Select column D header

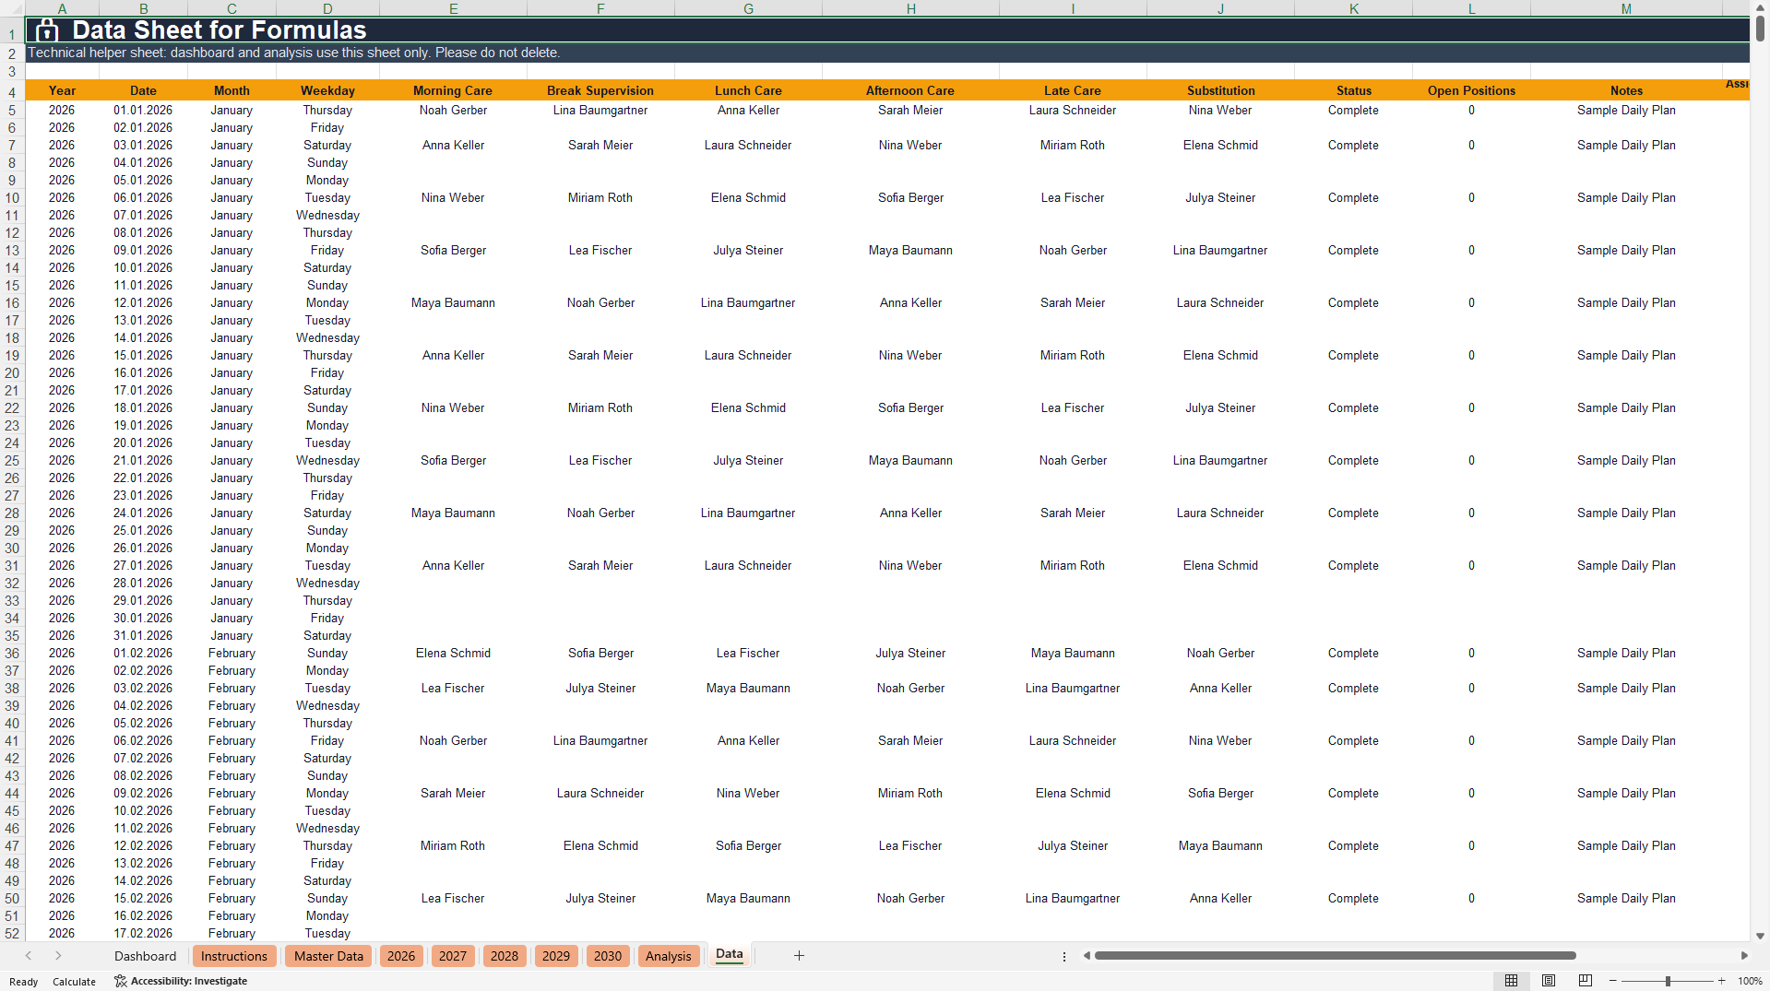(327, 8)
